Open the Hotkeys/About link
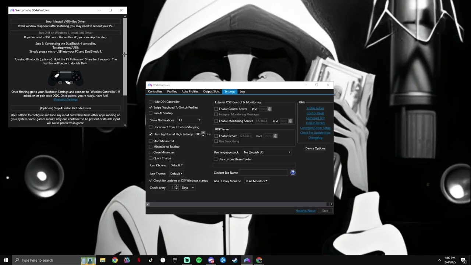Image resolution: width=471 pixels, height=265 pixels. 305,211
